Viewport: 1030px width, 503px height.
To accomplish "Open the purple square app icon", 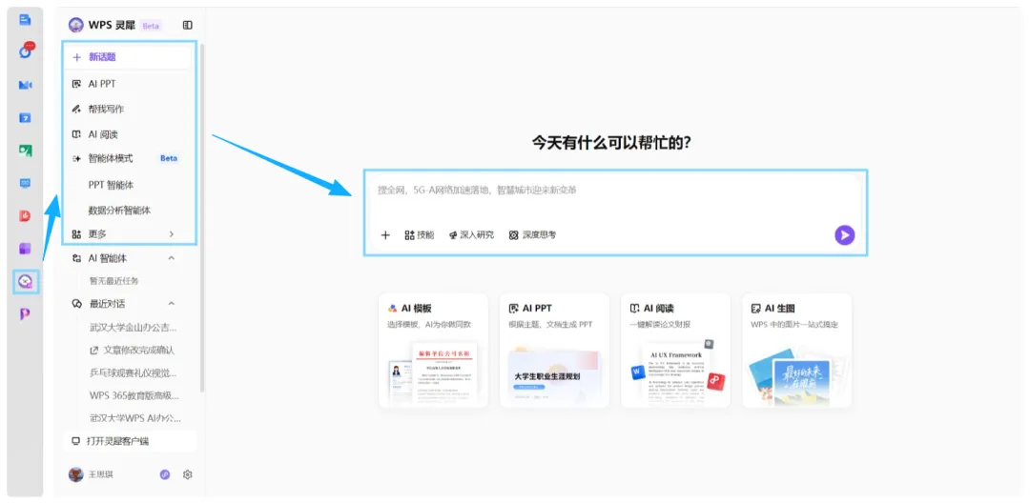I will [25, 249].
